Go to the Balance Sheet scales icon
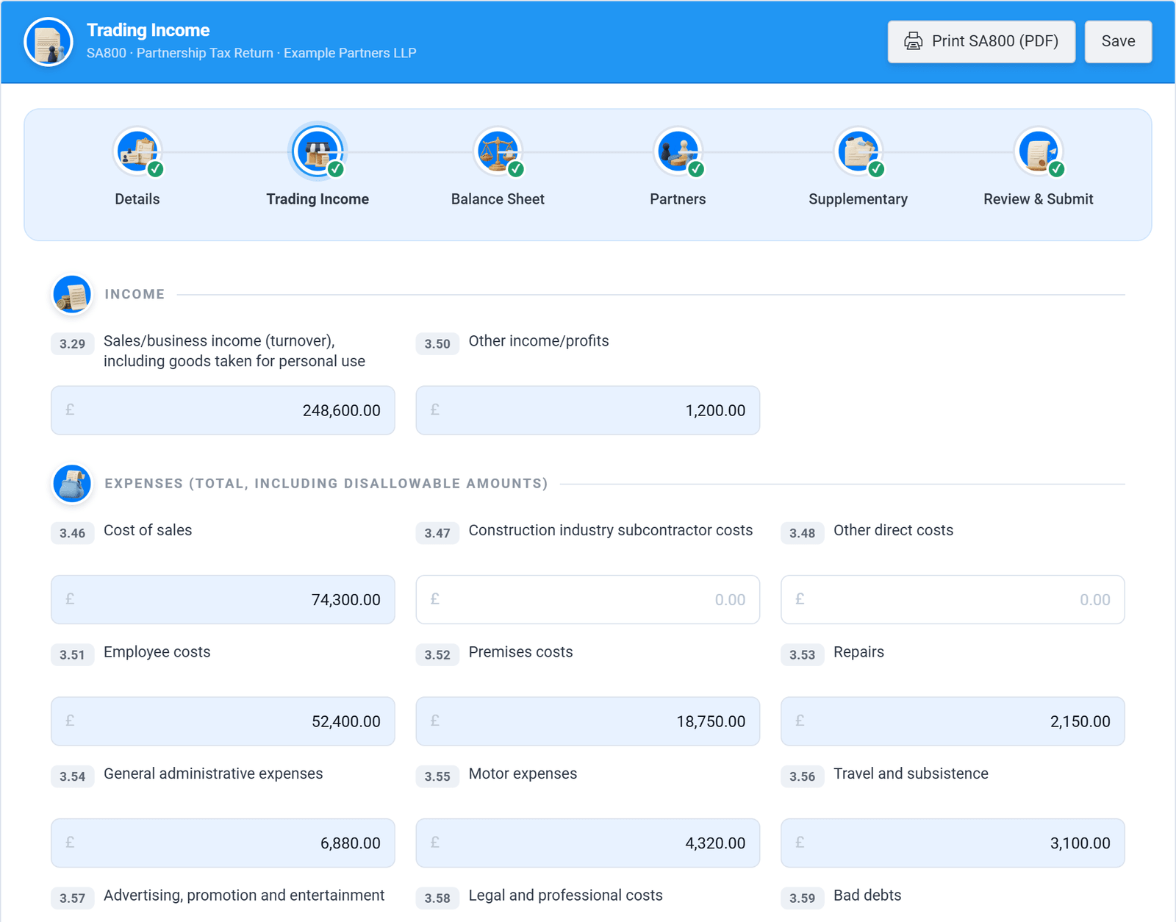This screenshot has height=922, width=1176. click(x=498, y=151)
